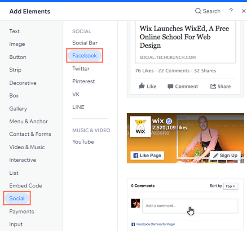Click the 32 Shares count
Viewport: 247px width, 231px height.
205,71
